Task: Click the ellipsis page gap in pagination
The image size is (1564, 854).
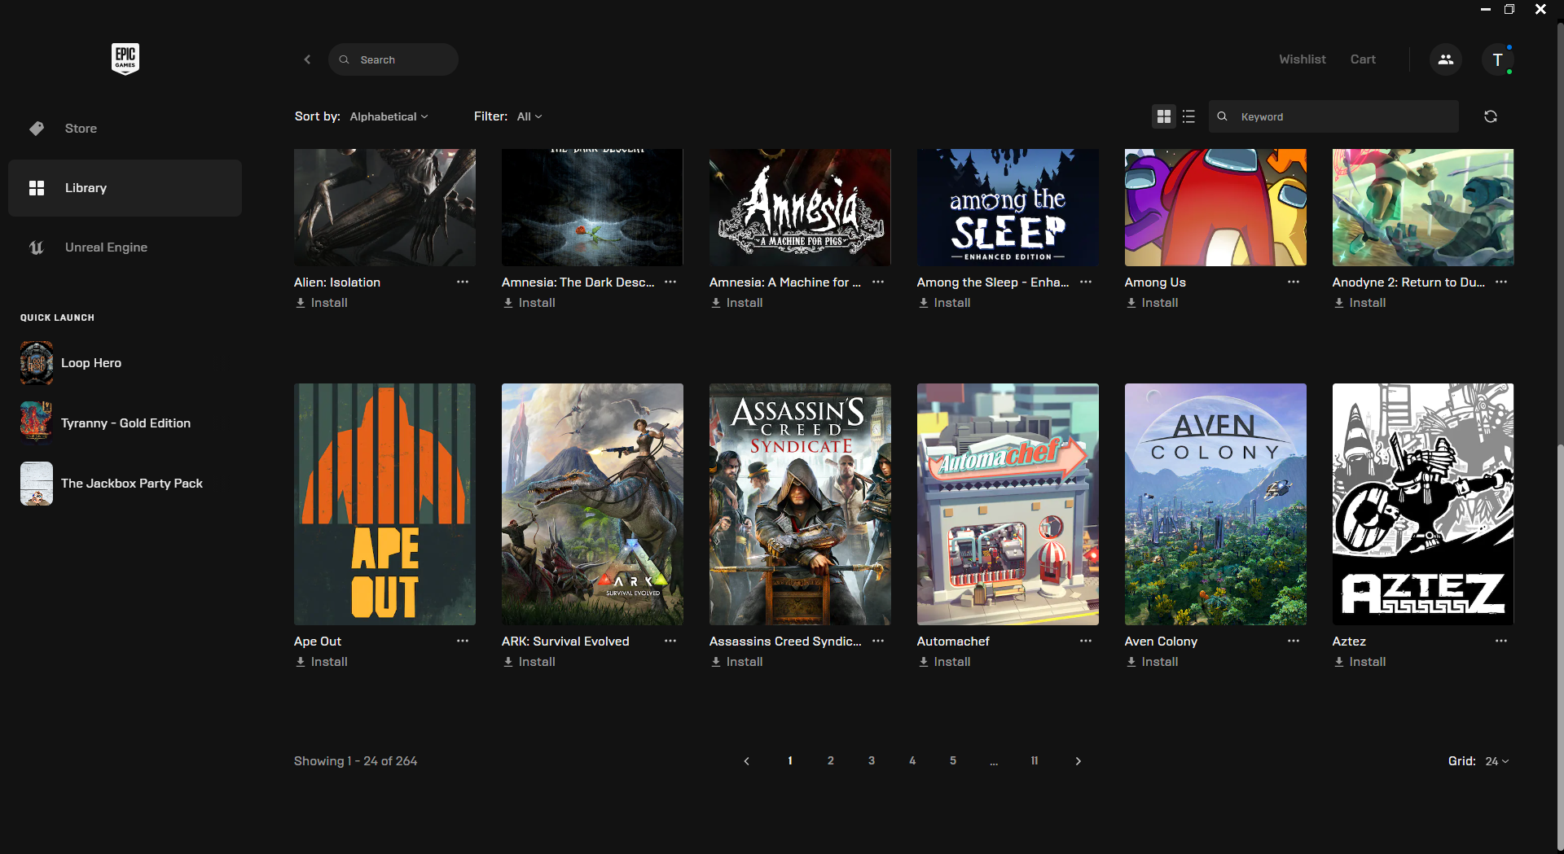Action: (994, 762)
